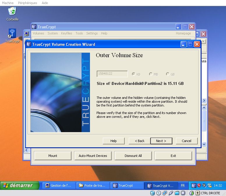
Task: Select the MB size unit radio button
Action: click(x=151, y=74)
